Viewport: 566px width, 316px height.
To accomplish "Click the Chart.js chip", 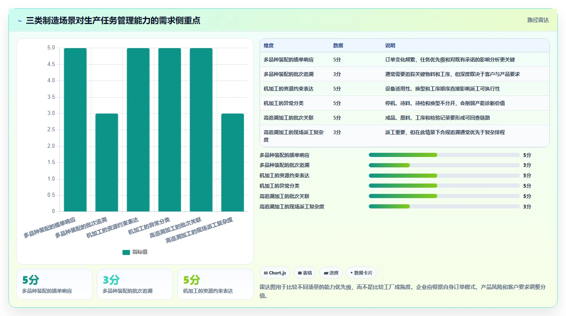I will [x=275, y=273].
